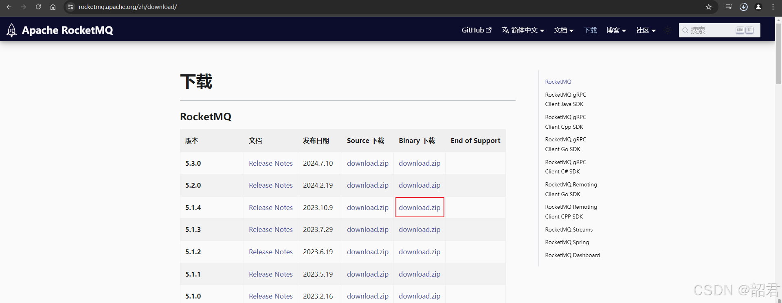Open Release Notes for version 5.2.0
Image resolution: width=782 pixels, height=303 pixels.
pyautogui.click(x=271, y=185)
